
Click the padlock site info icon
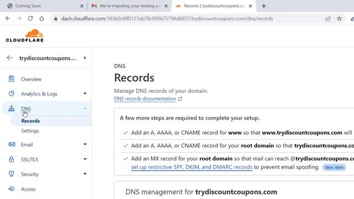coord(55,19)
